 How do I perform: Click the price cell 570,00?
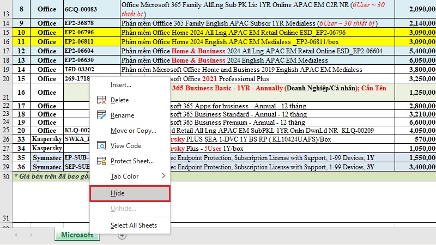click(x=415, y=139)
